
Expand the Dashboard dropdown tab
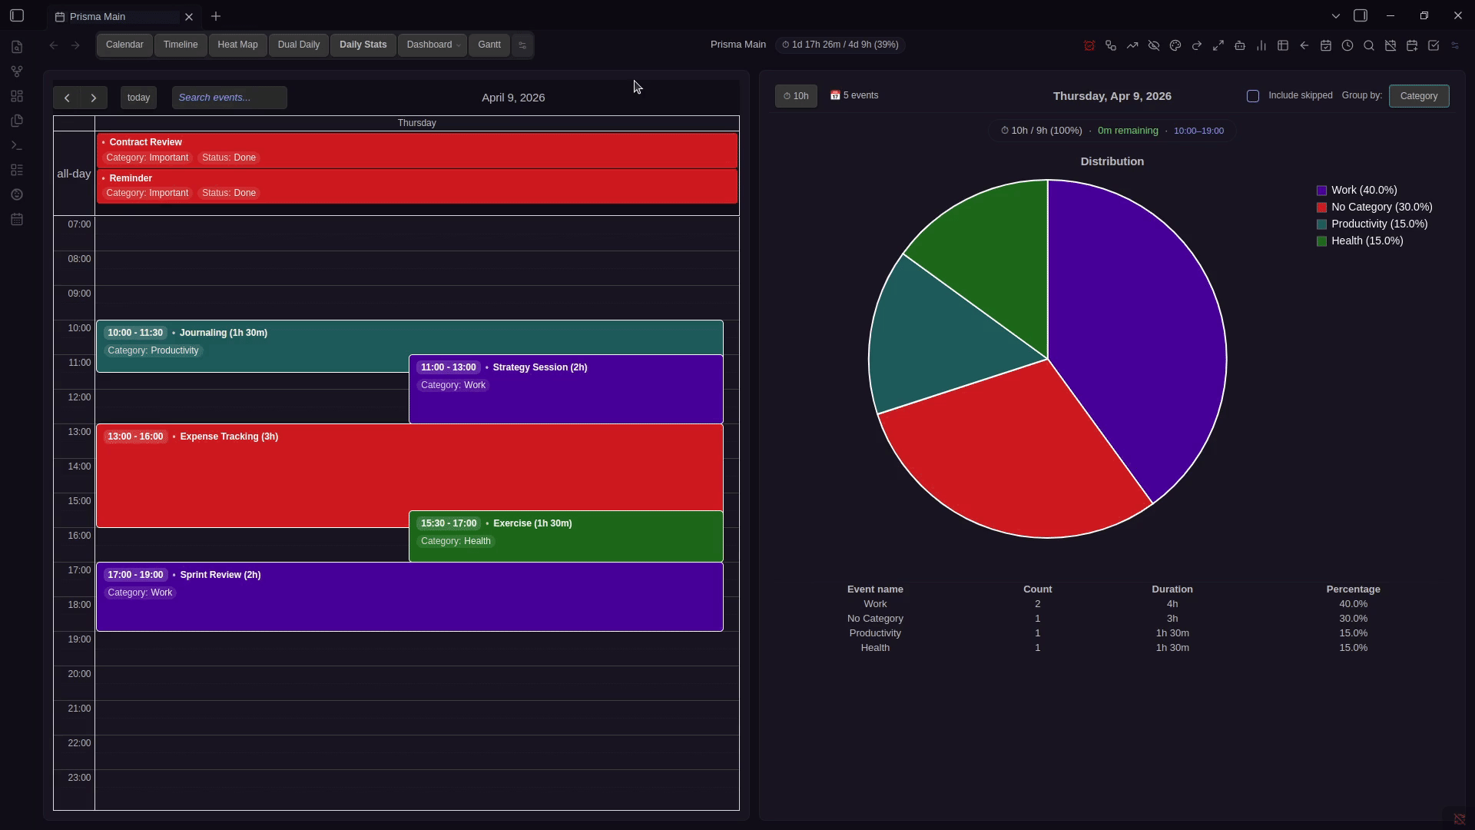(433, 45)
